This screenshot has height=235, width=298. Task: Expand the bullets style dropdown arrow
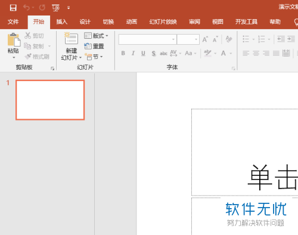(253, 39)
